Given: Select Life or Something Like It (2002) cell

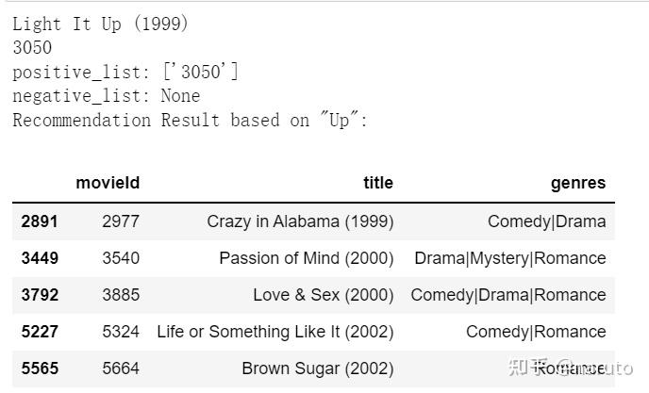Looking at the screenshot, I should click(x=275, y=332).
